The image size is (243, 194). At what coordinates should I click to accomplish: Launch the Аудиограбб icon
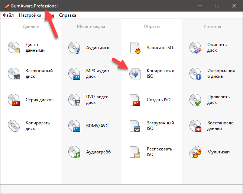(74, 152)
